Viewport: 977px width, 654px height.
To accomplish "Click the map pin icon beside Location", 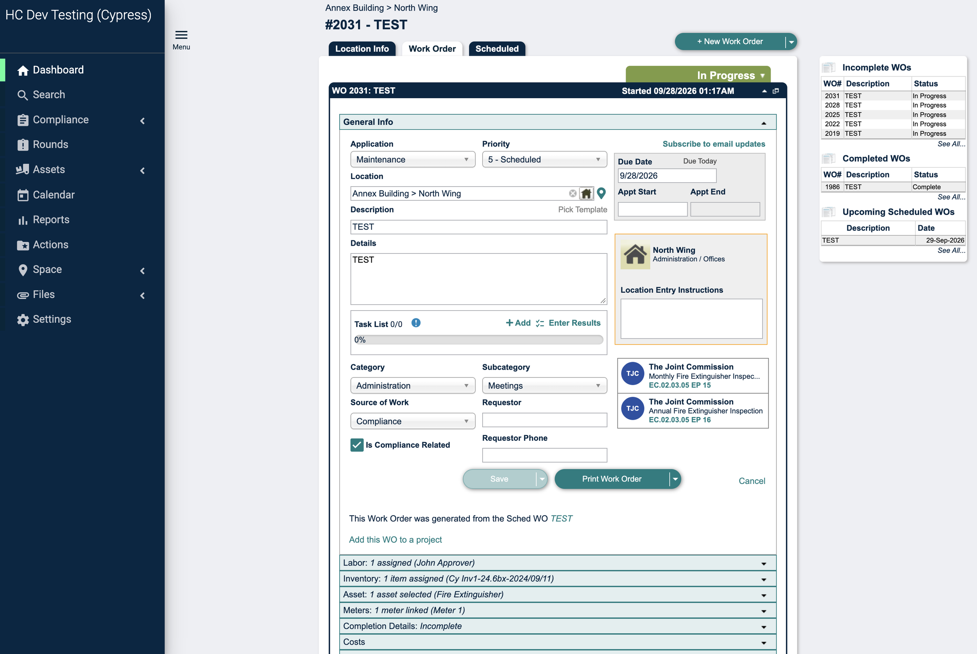I will click(x=601, y=193).
